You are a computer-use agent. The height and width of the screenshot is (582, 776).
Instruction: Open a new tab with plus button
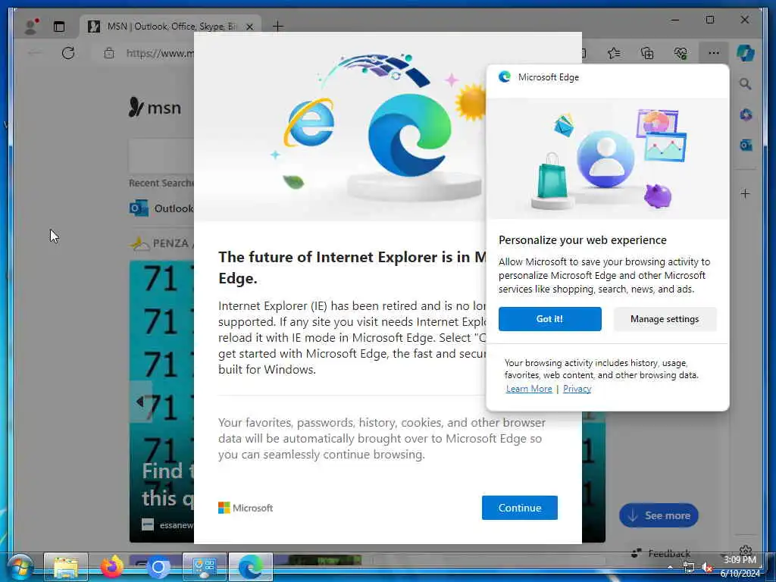point(277,27)
